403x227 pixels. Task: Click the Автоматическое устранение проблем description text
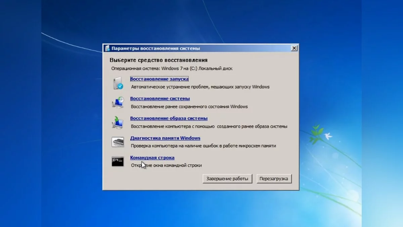tap(200, 87)
